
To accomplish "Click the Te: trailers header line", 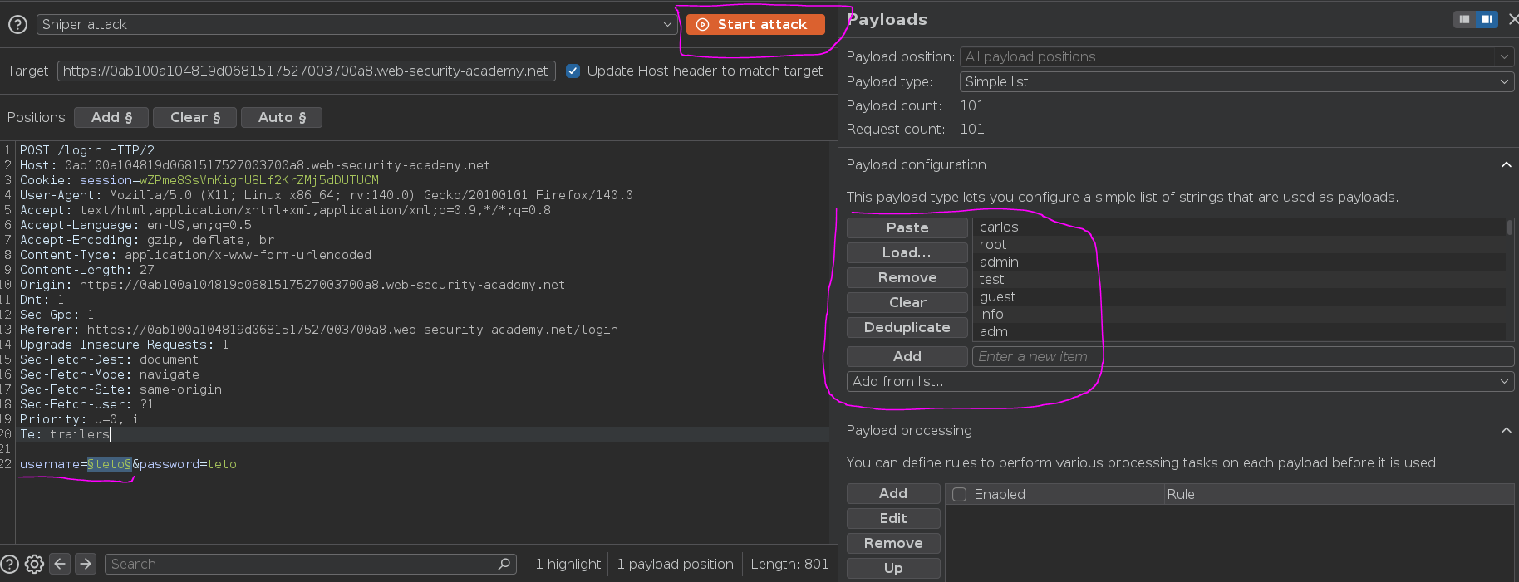I will [x=65, y=434].
